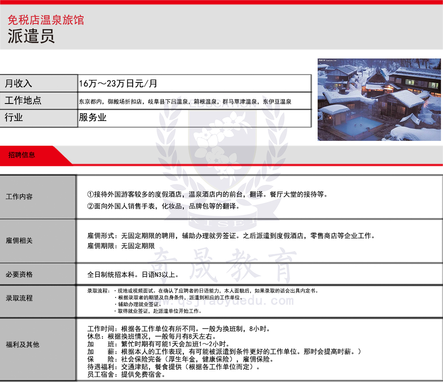Click the red 招聘信息 section tab
443x382 pixels.
tap(31, 155)
